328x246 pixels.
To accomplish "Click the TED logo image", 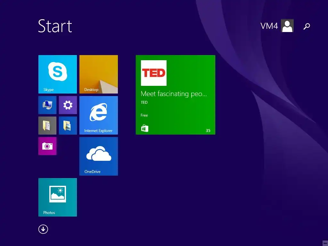I will click(x=154, y=73).
